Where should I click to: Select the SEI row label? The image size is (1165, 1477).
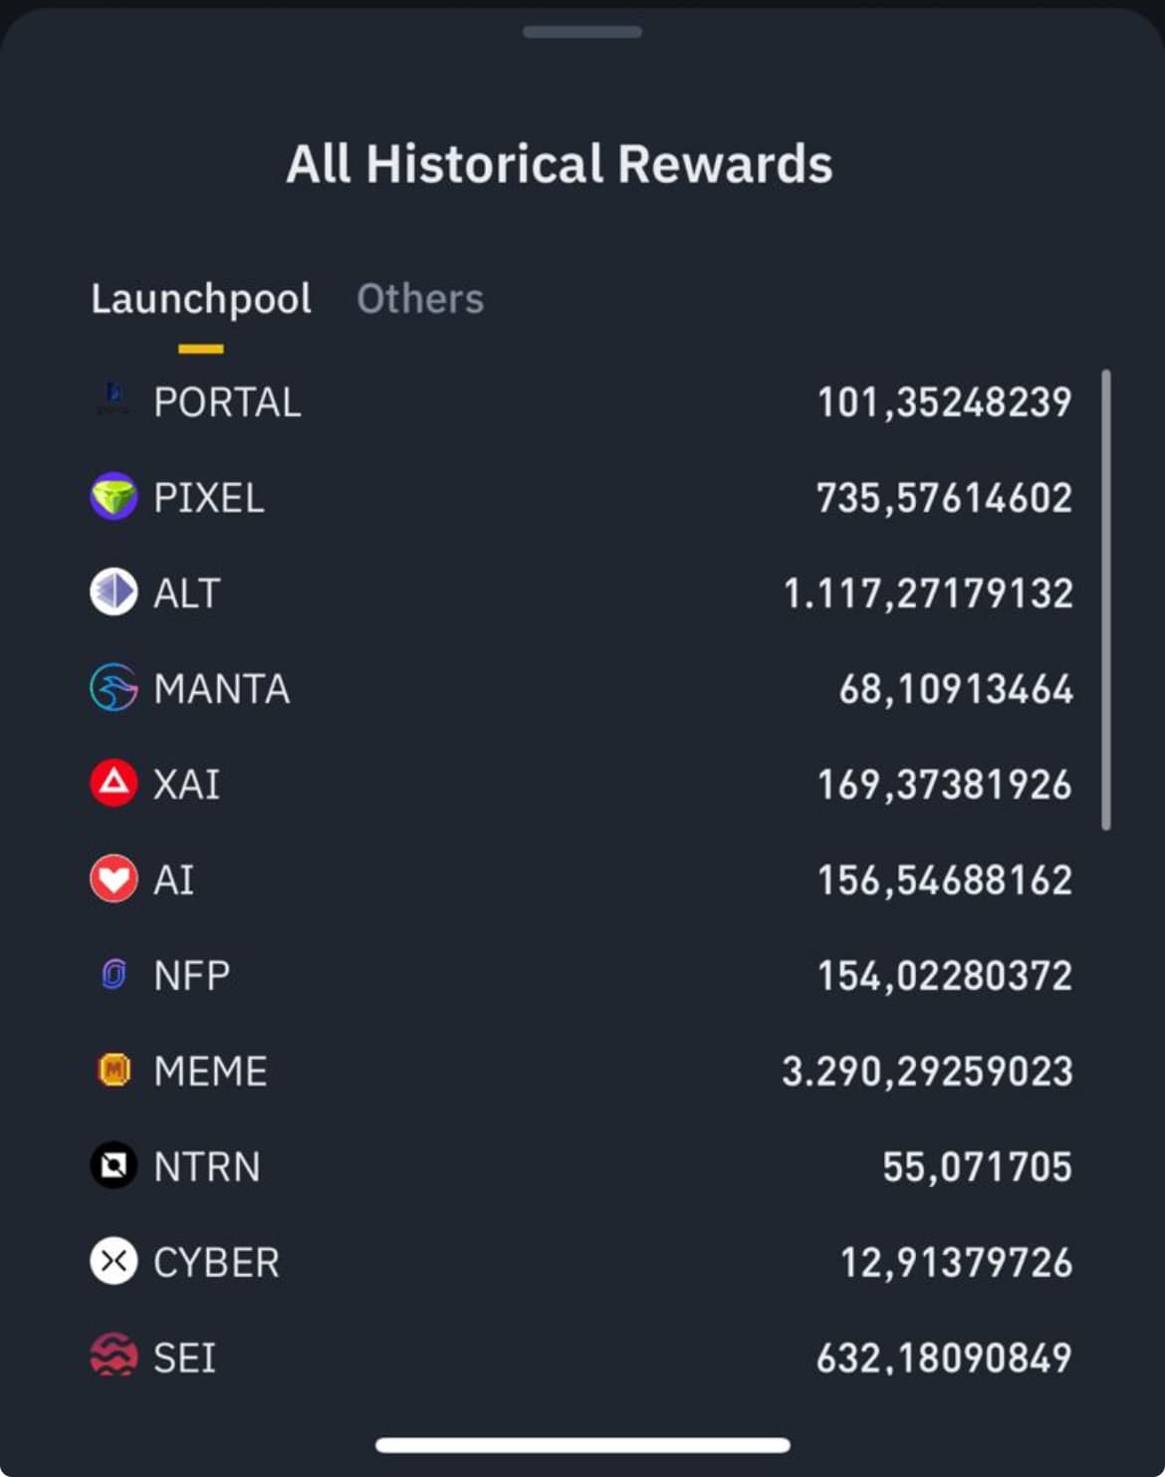(184, 1357)
